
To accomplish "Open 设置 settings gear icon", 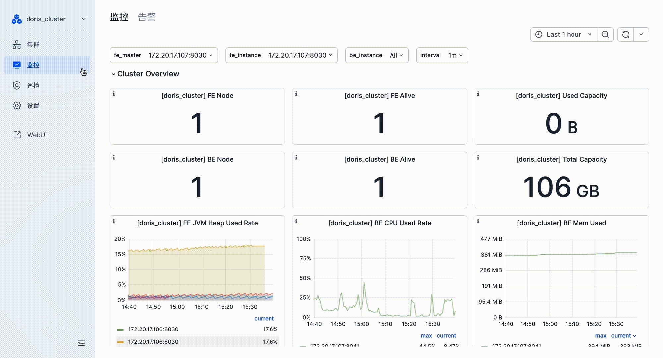I will pos(17,106).
